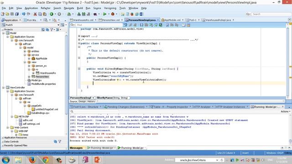
Task: Click the editor Code Peek braces icon
Action: coord(141,25)
